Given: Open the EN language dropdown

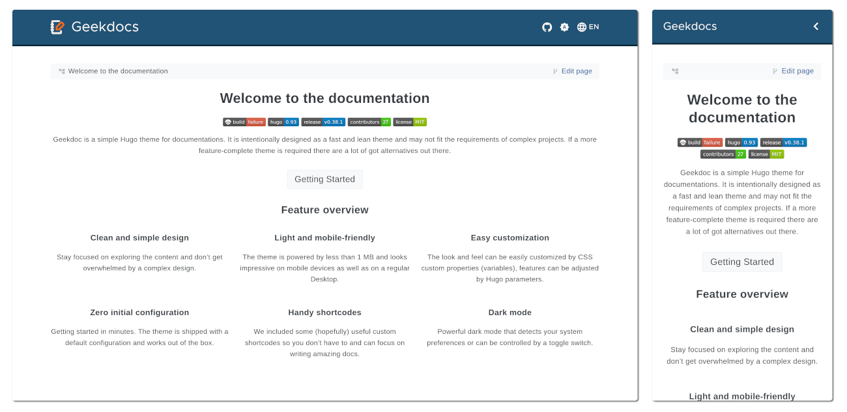Looking at the screenshot, I should pos(588,27).
